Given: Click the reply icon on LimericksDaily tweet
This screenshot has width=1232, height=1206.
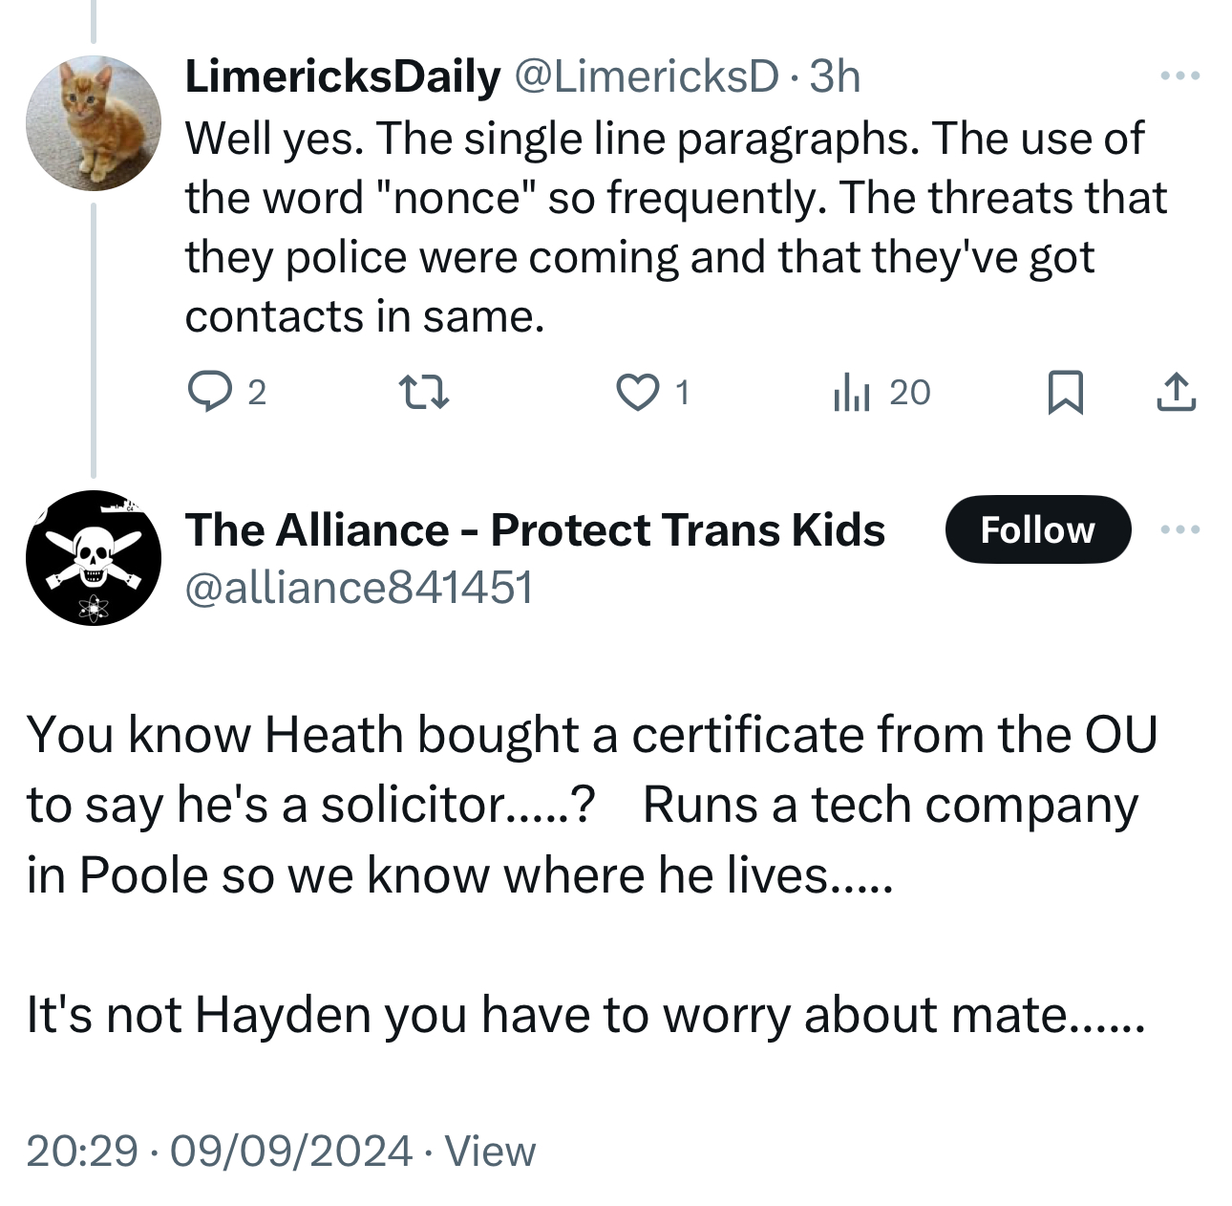Looking at the screenshot, I should click(x=207, y=392).
